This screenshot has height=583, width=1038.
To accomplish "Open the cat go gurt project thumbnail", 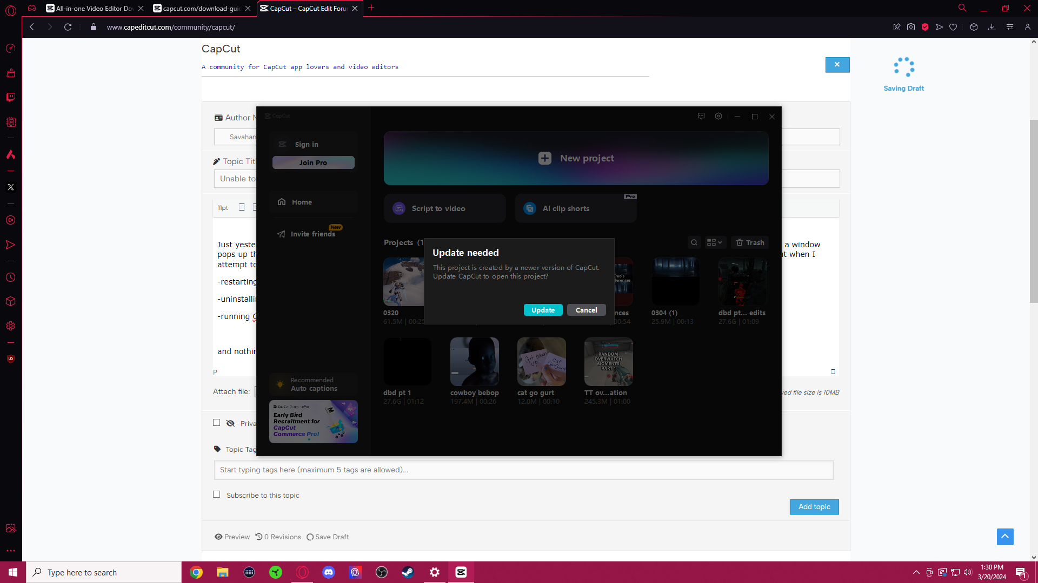I will (542, 362).
